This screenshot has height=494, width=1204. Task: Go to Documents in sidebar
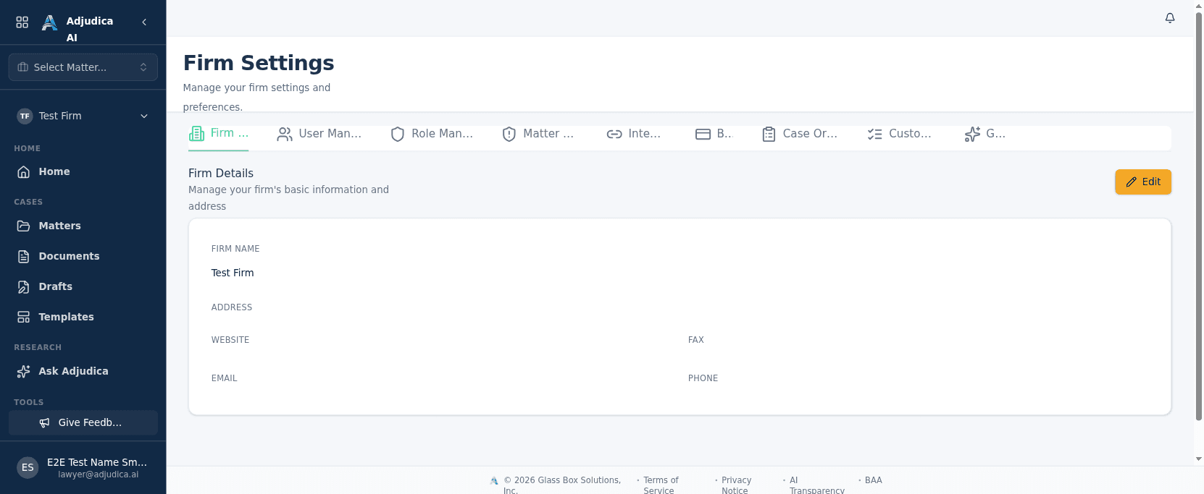point(83,256)
